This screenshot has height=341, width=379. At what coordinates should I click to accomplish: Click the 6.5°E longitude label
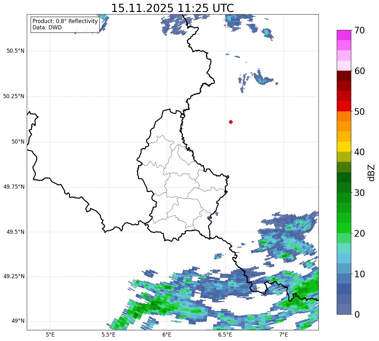click(225, 335)
